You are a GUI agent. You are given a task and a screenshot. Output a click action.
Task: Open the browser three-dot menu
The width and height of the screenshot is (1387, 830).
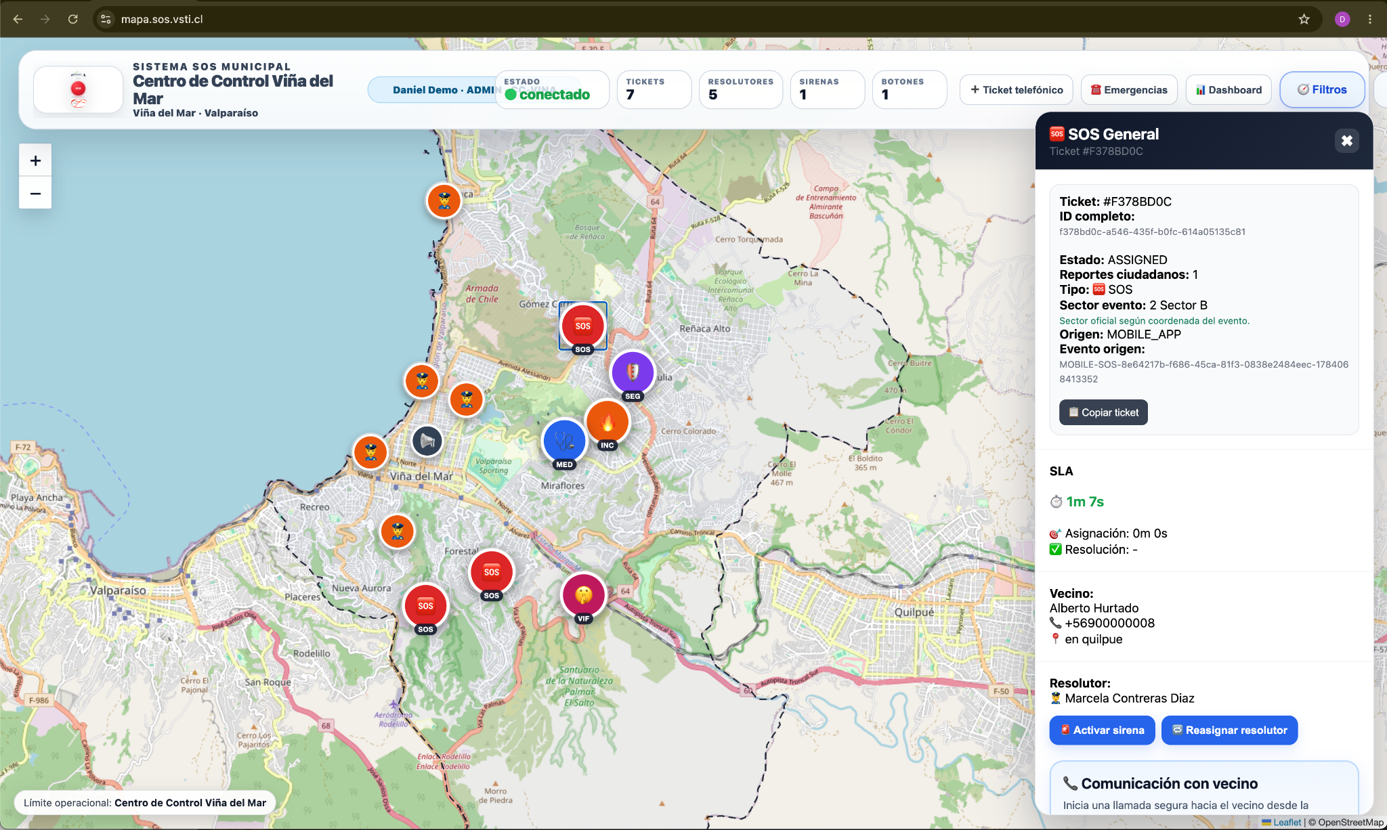(1370, 19)
